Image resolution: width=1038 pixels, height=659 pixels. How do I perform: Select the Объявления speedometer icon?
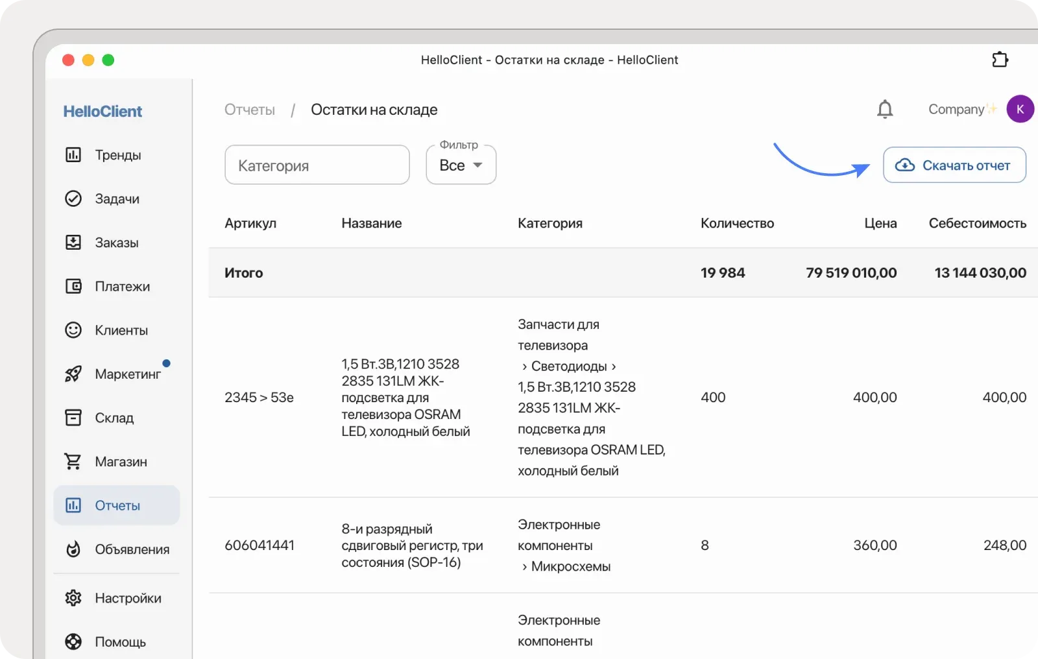coord(73,549)
